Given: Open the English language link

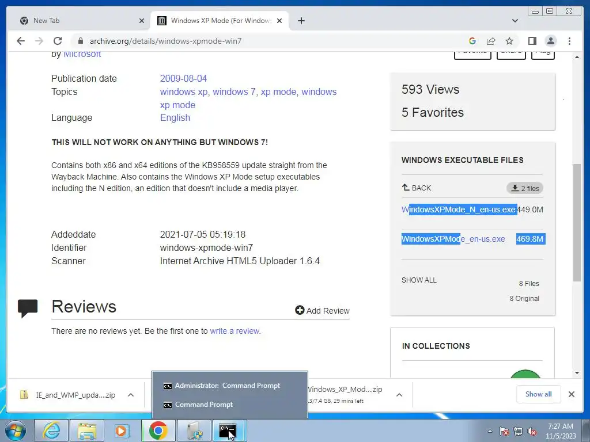Looking at the screenshot, I should click(x=175, y=117).
